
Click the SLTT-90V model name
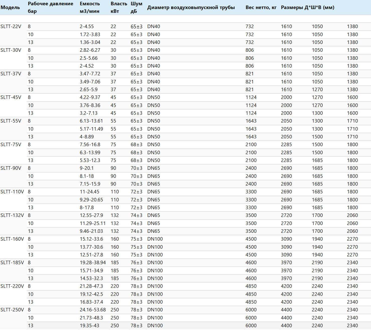click(x=11, y=168)
